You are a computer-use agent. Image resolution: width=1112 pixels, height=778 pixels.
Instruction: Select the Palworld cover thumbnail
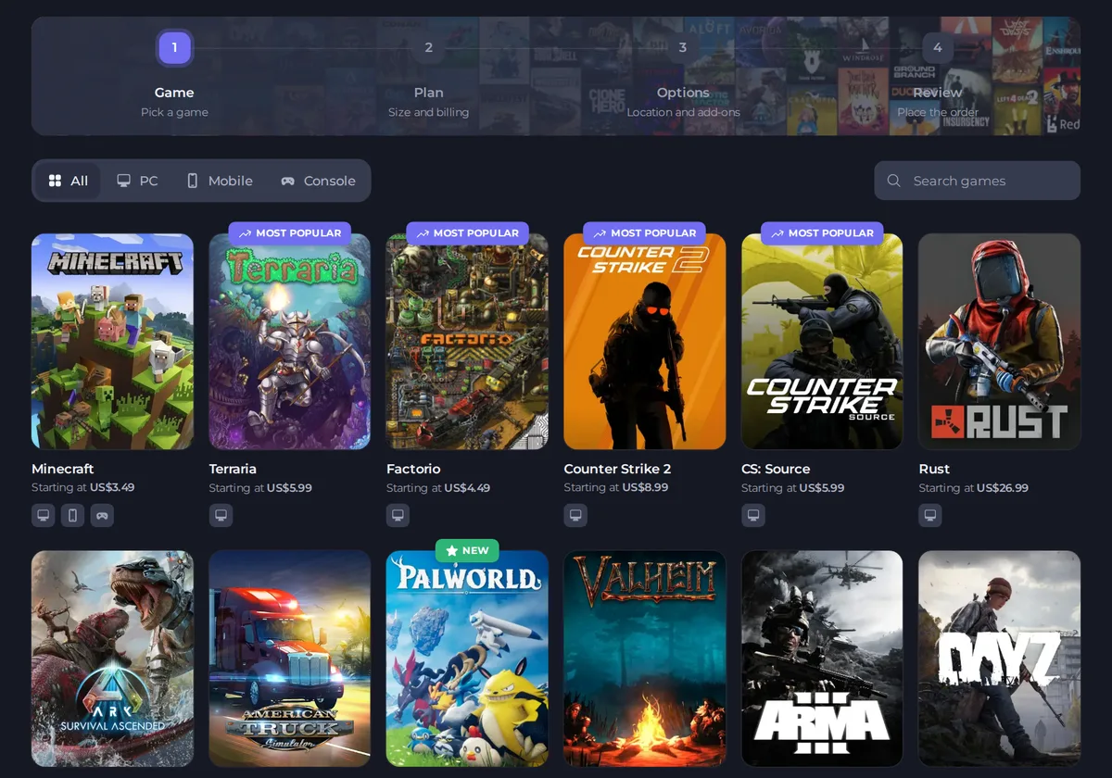point(467,659)
